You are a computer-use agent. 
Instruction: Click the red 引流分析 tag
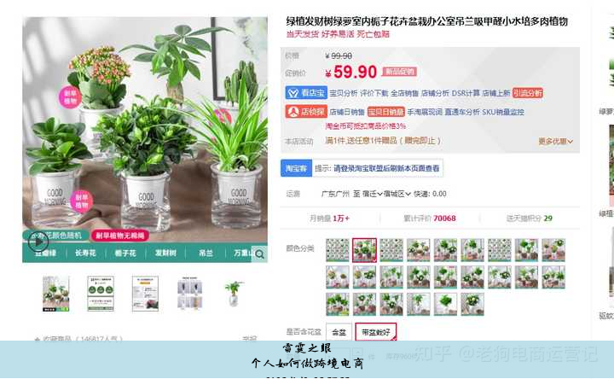[528, 93]
